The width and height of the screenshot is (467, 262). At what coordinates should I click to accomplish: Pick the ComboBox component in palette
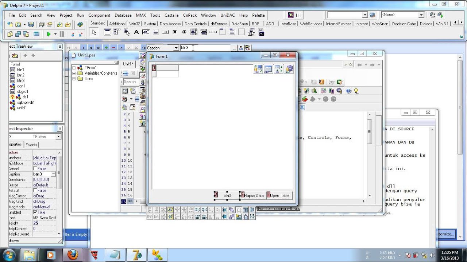coord(204,32)
